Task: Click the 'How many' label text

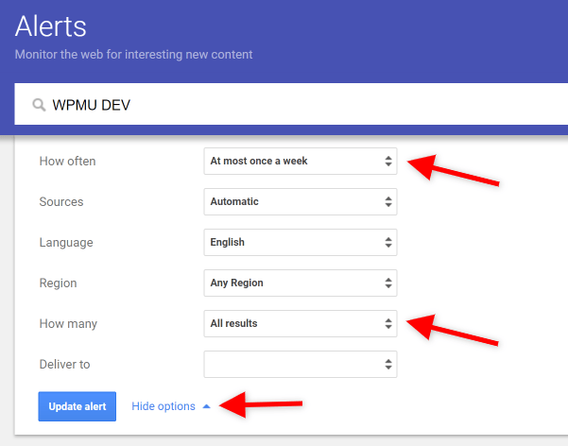Action: coord(68,323)
